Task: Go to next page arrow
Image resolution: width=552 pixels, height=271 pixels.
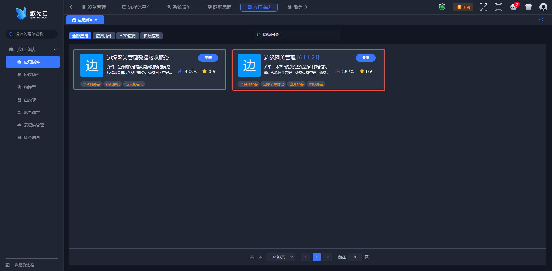Action: click(x=328, y=257)
